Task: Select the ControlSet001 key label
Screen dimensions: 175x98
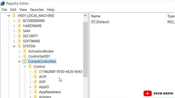Action: (x=39, y=56)
